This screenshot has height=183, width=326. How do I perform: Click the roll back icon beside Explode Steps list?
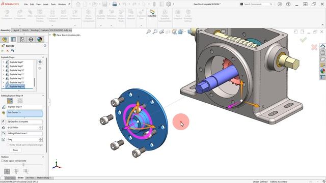click(40, 62)
